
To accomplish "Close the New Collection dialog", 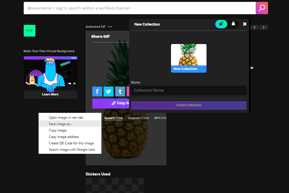I will click(x=244, y=24).
